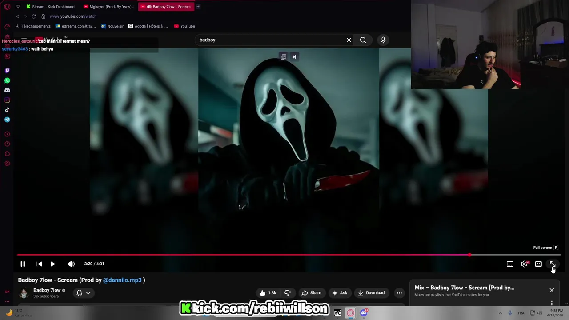Click the collection icon atop the video
The width and height of the screenshot is (569, 320).
point(284,57)
